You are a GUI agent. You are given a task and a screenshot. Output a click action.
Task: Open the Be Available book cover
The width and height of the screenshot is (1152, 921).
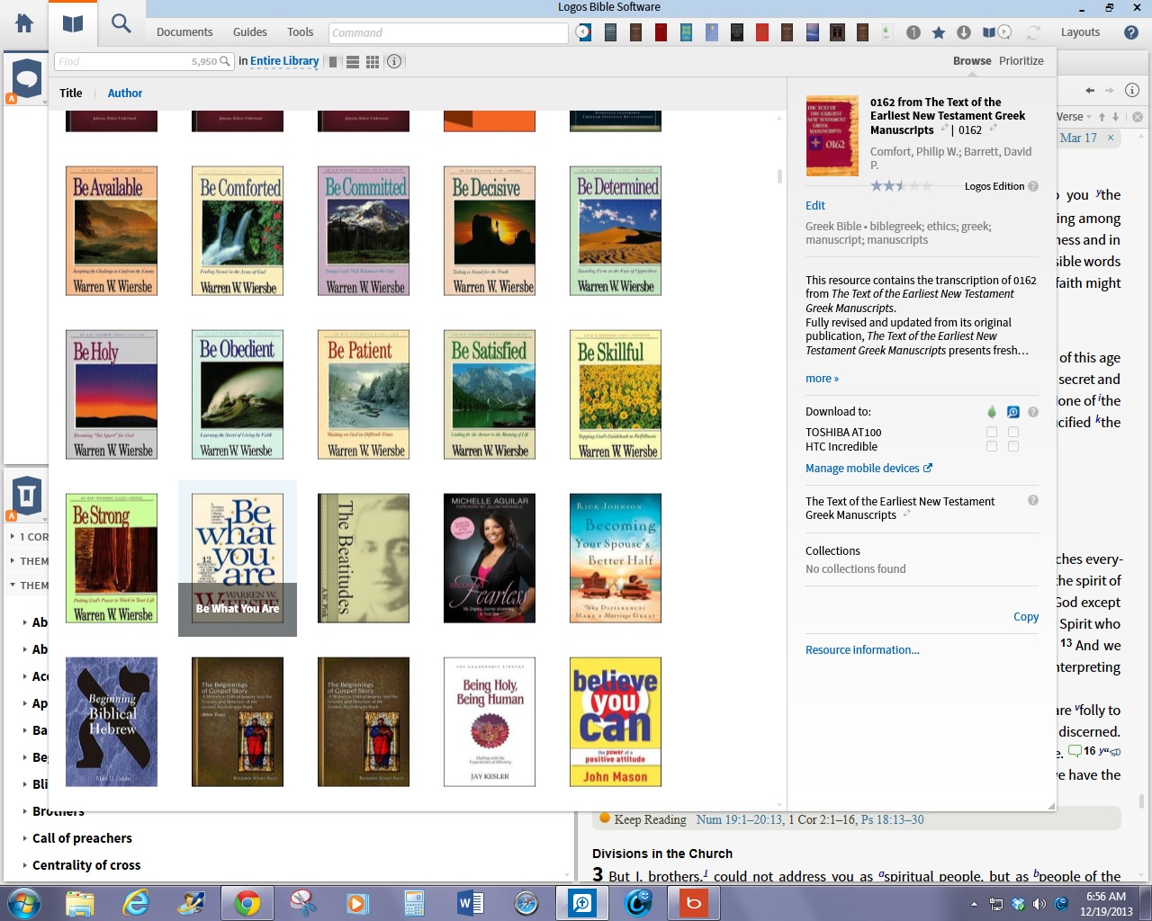pos(112,231)
